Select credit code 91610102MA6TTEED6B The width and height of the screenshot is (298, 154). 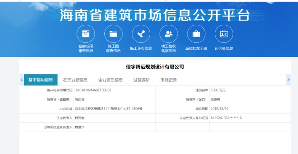pos(93,90)
